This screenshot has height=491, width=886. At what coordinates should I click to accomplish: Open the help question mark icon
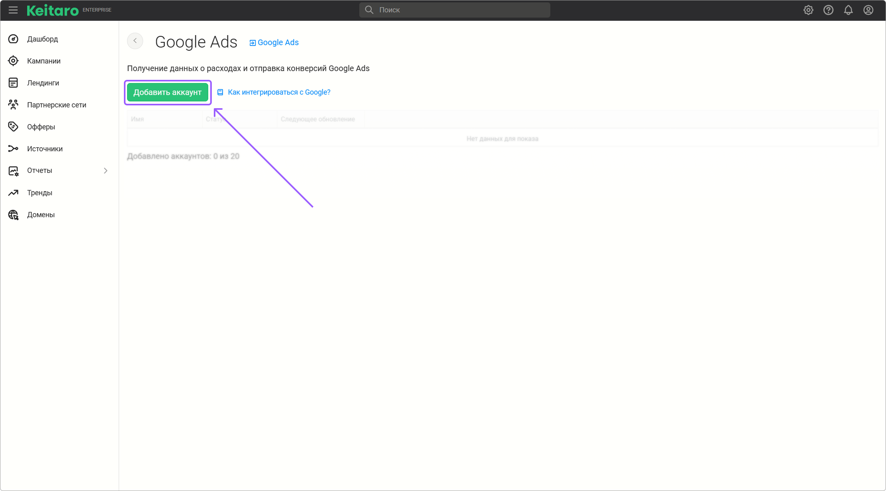click(x=828, y=10)
